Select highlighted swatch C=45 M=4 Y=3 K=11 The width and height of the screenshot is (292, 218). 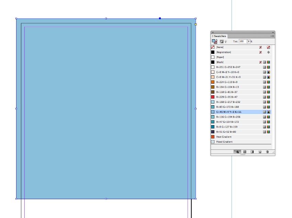[x=241, y=112]
